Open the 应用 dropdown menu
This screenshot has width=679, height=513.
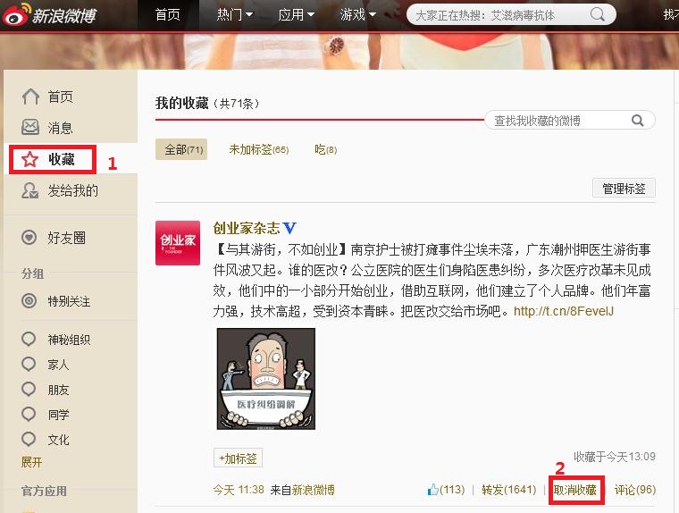[x=296, y=15]
